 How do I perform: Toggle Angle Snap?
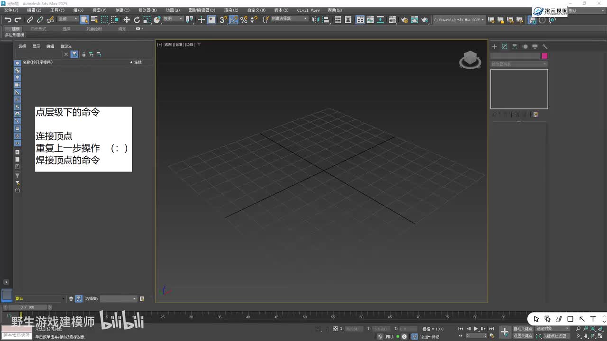point(233,19)
